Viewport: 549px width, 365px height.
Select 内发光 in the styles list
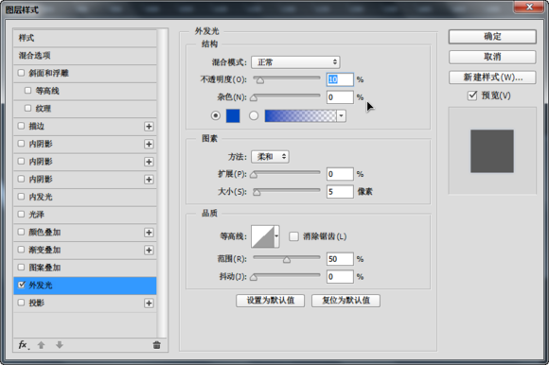coord(85,197)
